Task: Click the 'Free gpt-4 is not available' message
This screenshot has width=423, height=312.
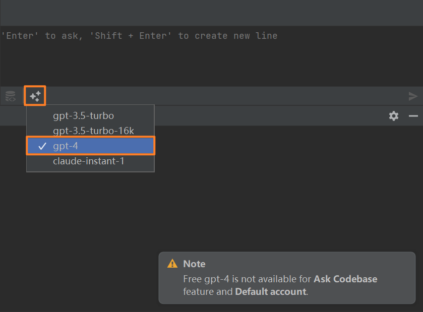Action: [247, 279]
